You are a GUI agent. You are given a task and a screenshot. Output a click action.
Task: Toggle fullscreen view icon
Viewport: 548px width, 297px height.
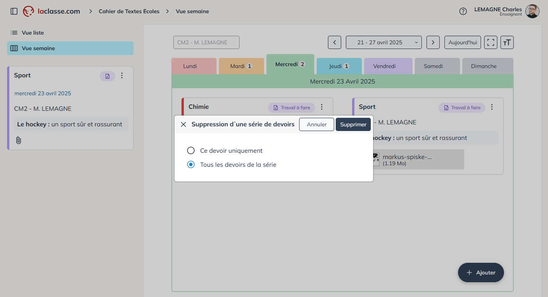click(x=491, y=42)
